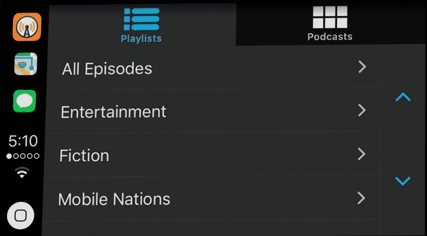Viewport: 427px width, 236px height.
Task: Launch the Maps app from sidebar
Action: pyautogui.click(x=26, y=64)
